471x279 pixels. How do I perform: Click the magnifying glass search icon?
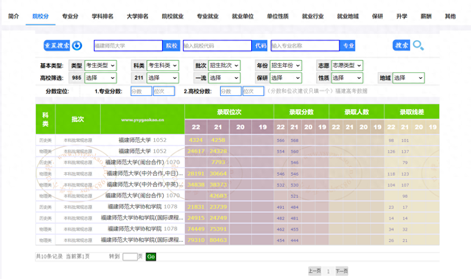coord(418,46)
